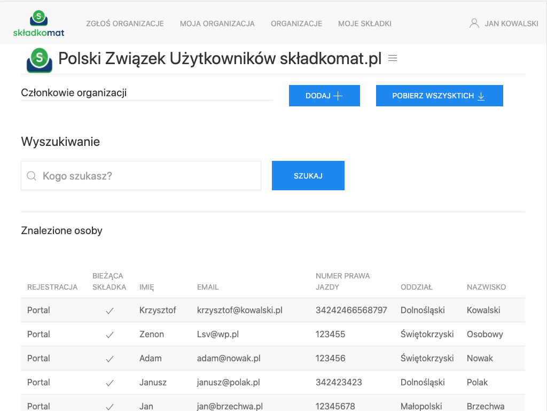
Task: Open the hamburger menu beside the organization title
Action: [393, 58]
